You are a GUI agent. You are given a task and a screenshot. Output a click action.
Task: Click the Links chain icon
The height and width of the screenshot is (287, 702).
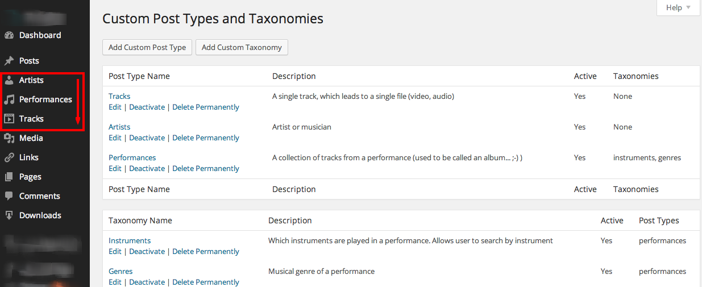[x=9, y=157]
